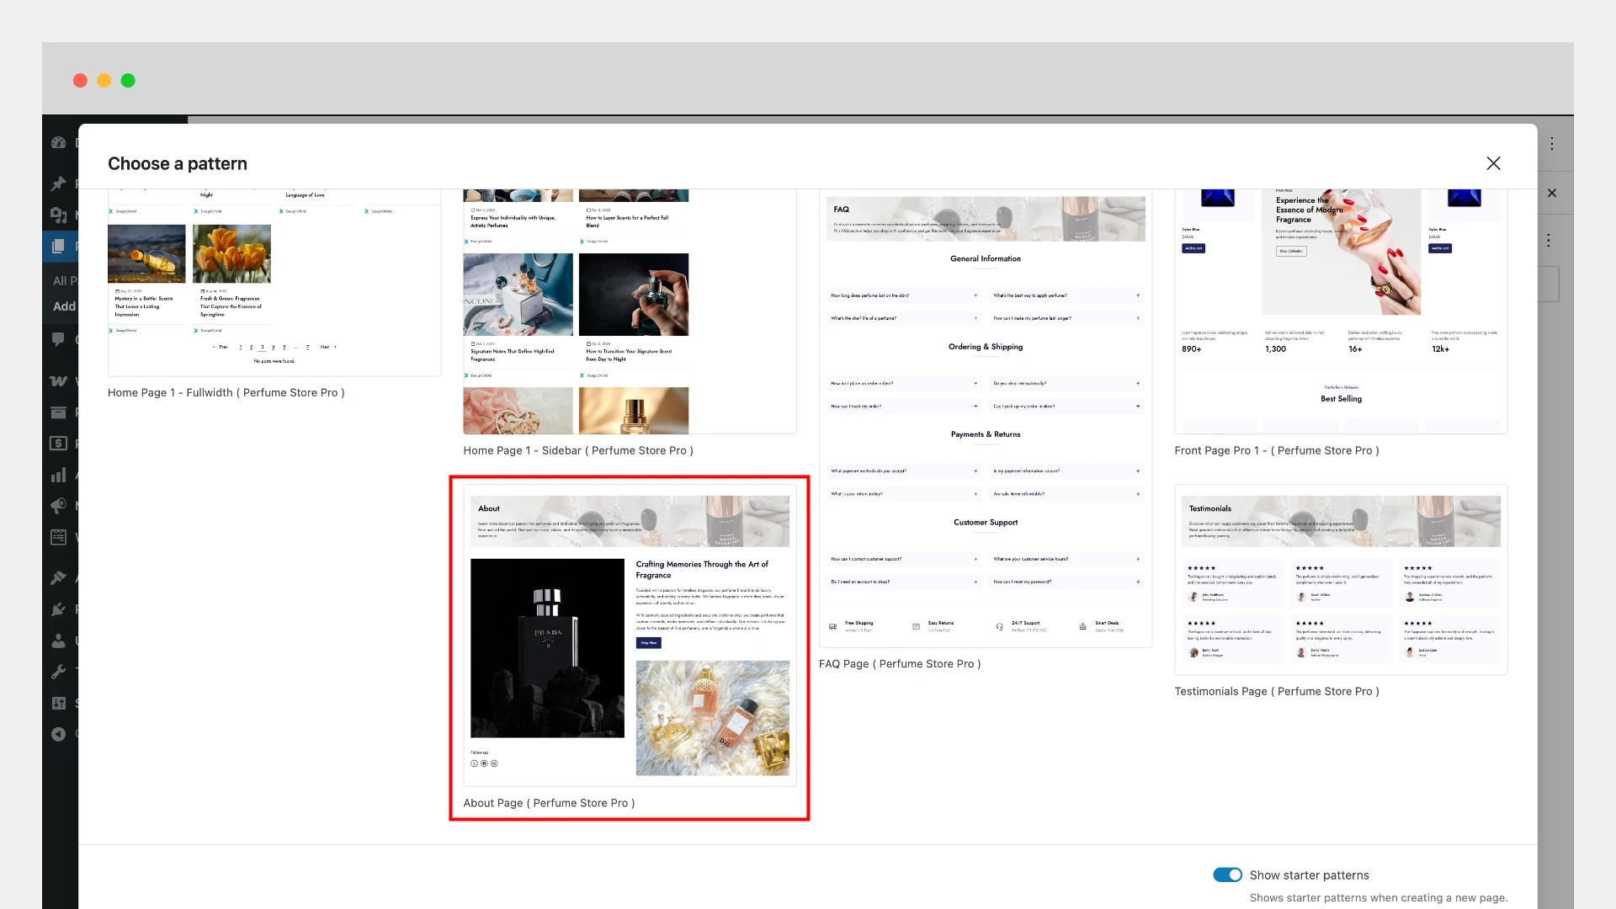1616x909 pixels.
Task: Click the Add submenu item in sidebar
Action: [x=64, y=306]
